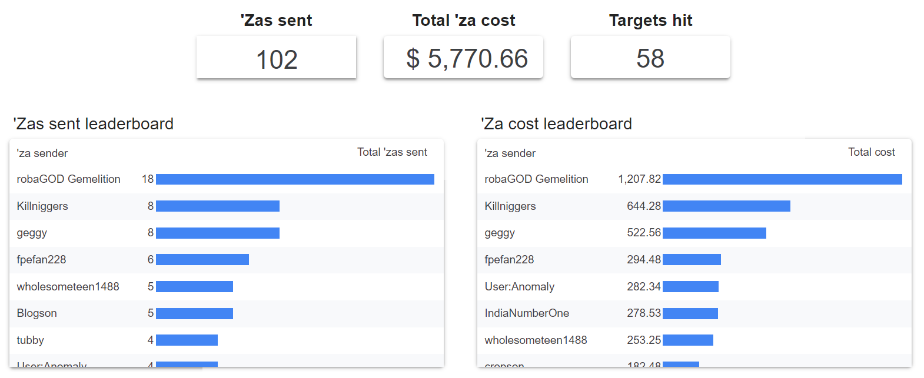Click 'za sender header in cost leaderboard
Image resolution: width=924 pixels, height=378 pixels.
click(510, 153)
